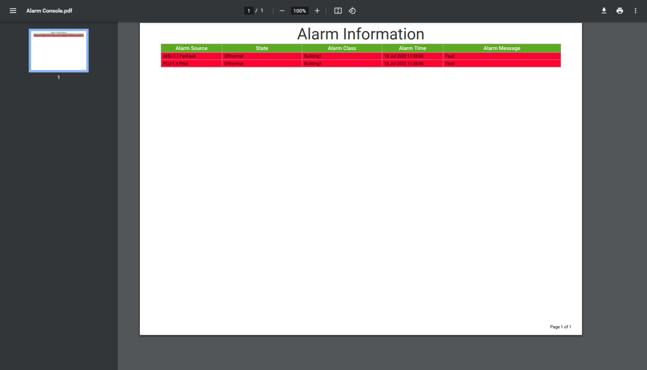Click the Alarm Information title text
Screen dimensions: 647x370
click(361, 34)
